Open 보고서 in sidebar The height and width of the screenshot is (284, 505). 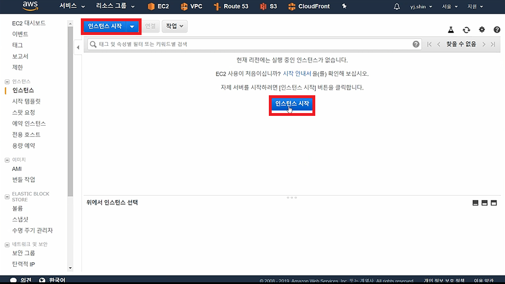pos(20,56)
